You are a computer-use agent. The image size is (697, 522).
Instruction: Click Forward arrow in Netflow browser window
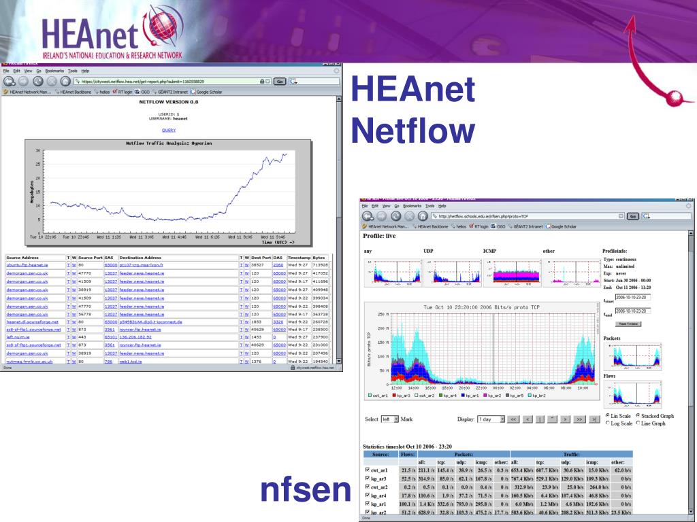coord(24,82)
